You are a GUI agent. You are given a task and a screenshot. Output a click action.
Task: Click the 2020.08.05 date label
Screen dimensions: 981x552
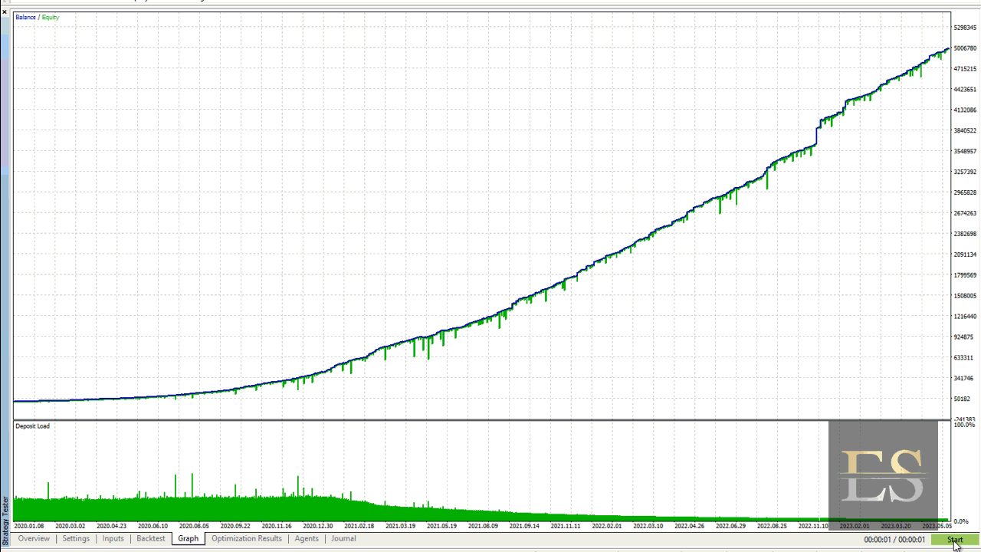tap(194, 527)
